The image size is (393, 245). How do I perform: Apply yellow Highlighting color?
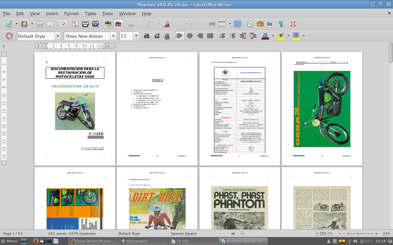pos(281,36)
